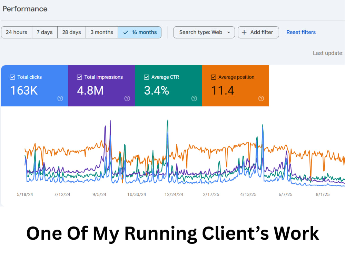Screen dimensions: 345x259
Task: Open the Search type: Web dropdown
Action: coord(204,32)
